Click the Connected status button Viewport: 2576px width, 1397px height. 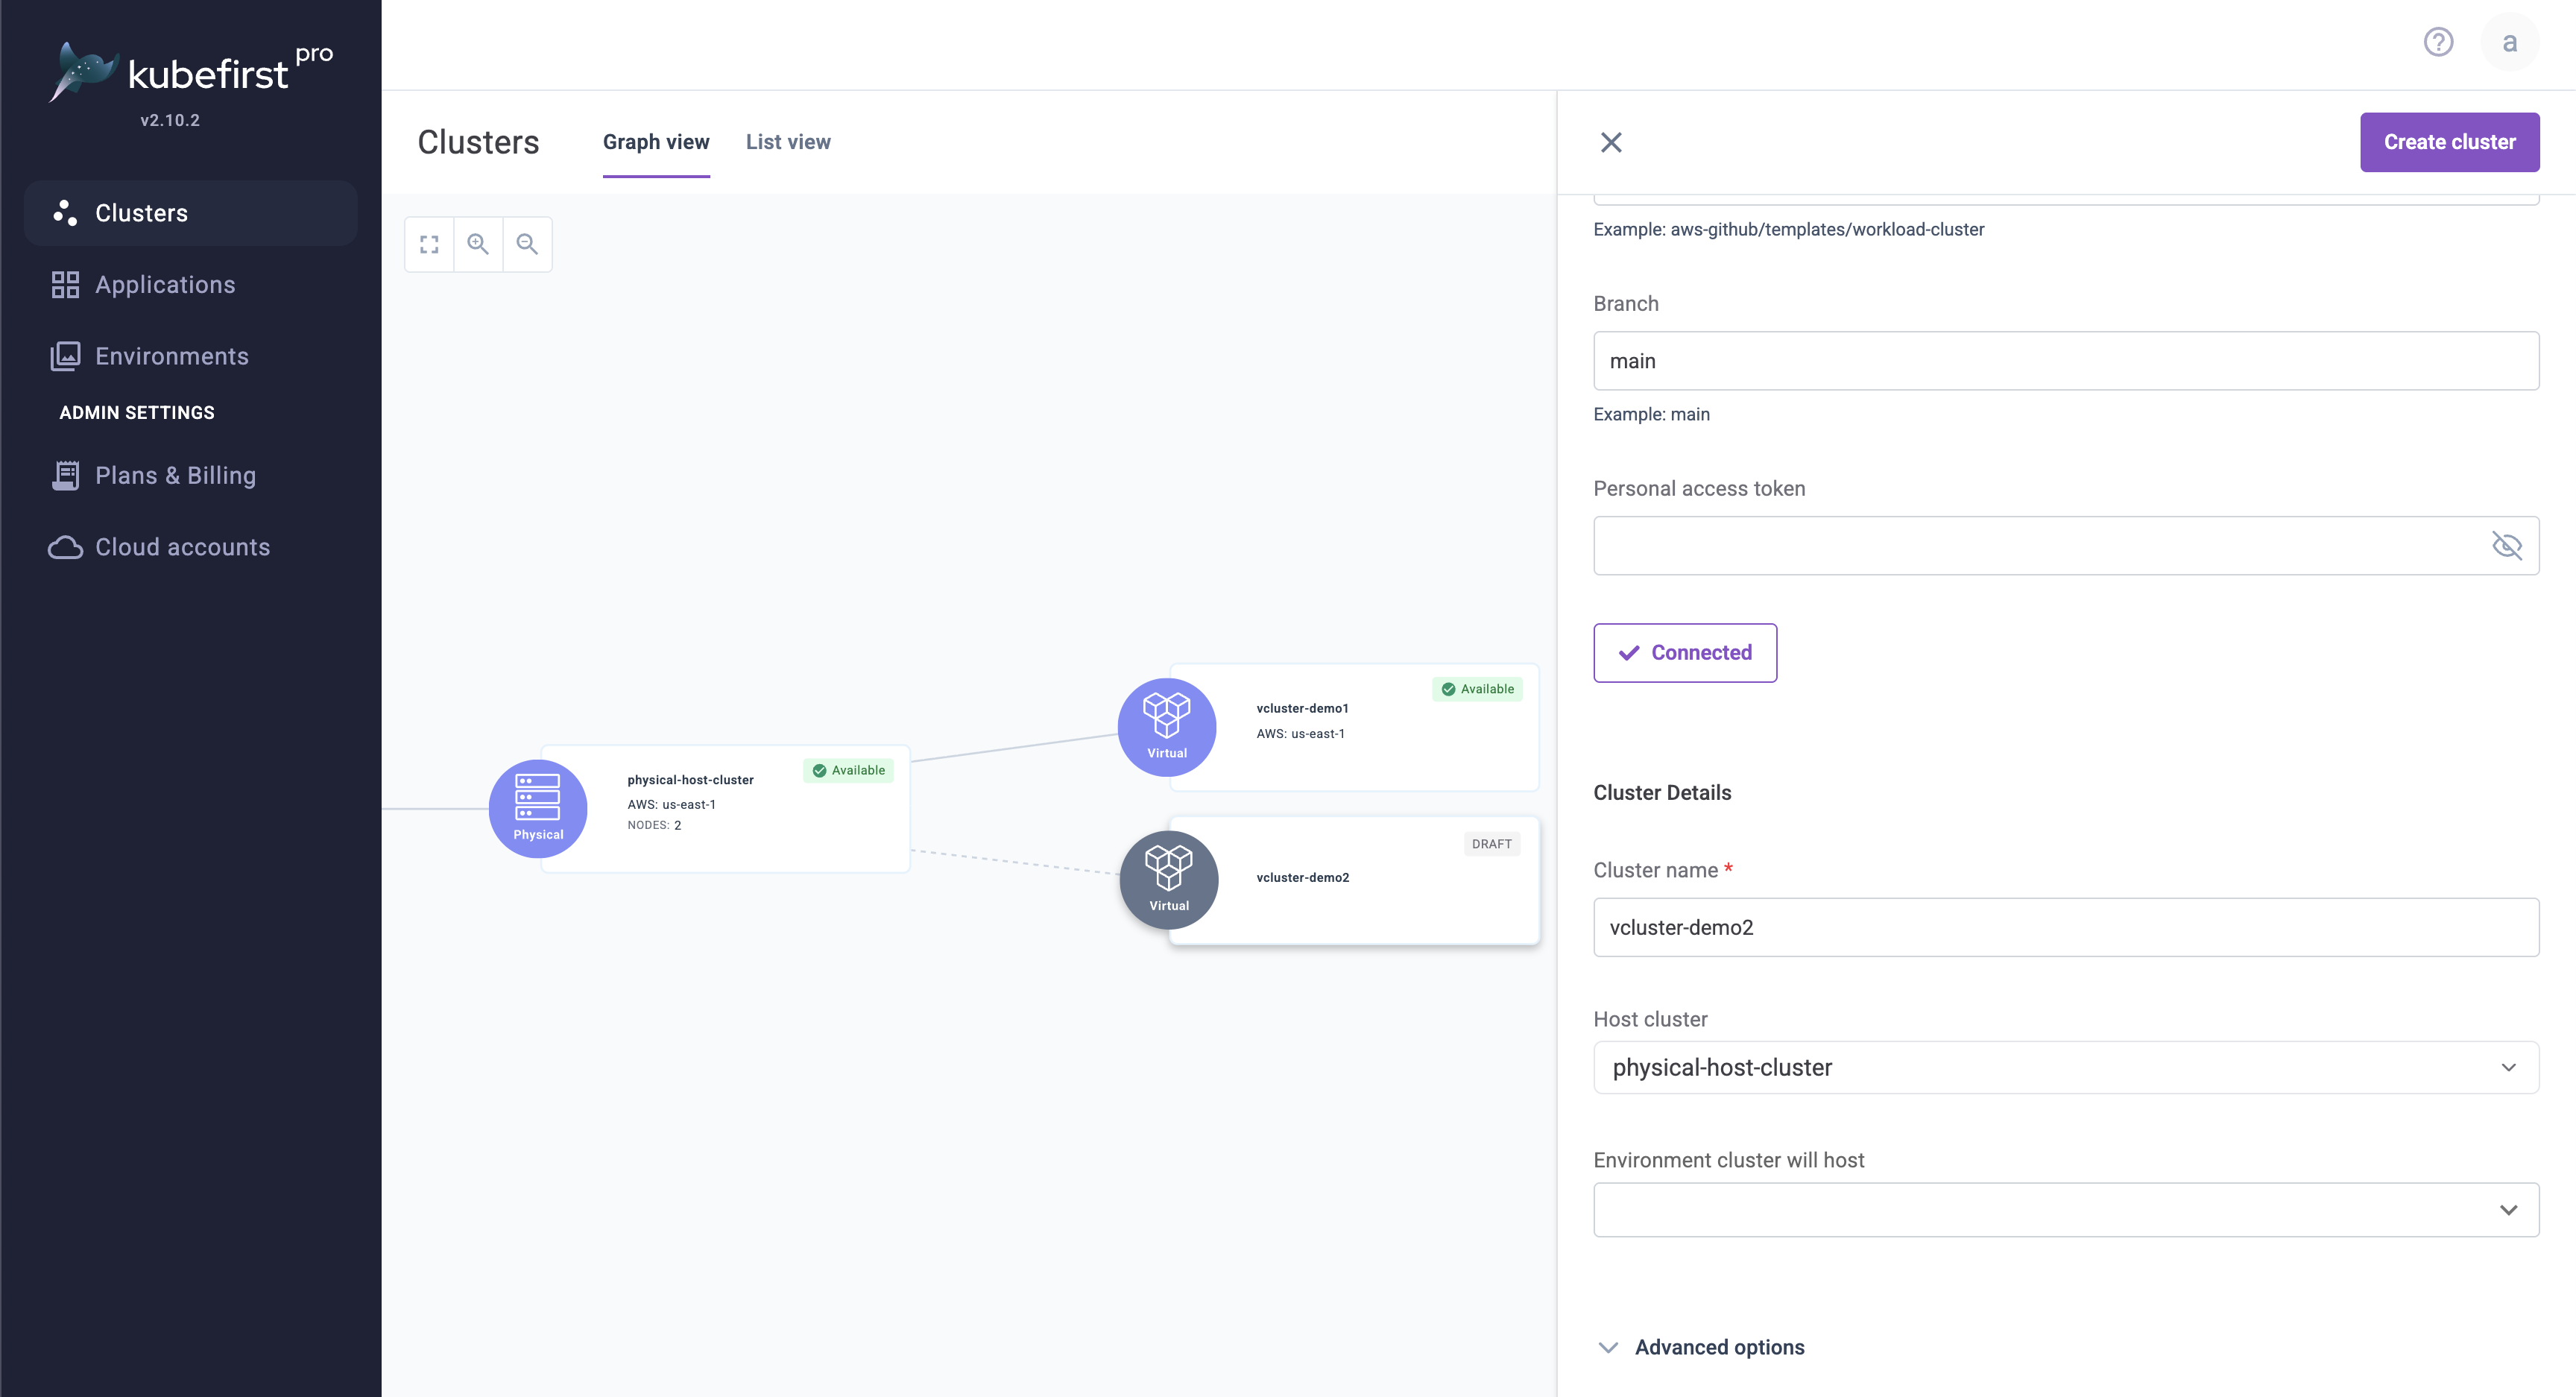click(1684, 652)
